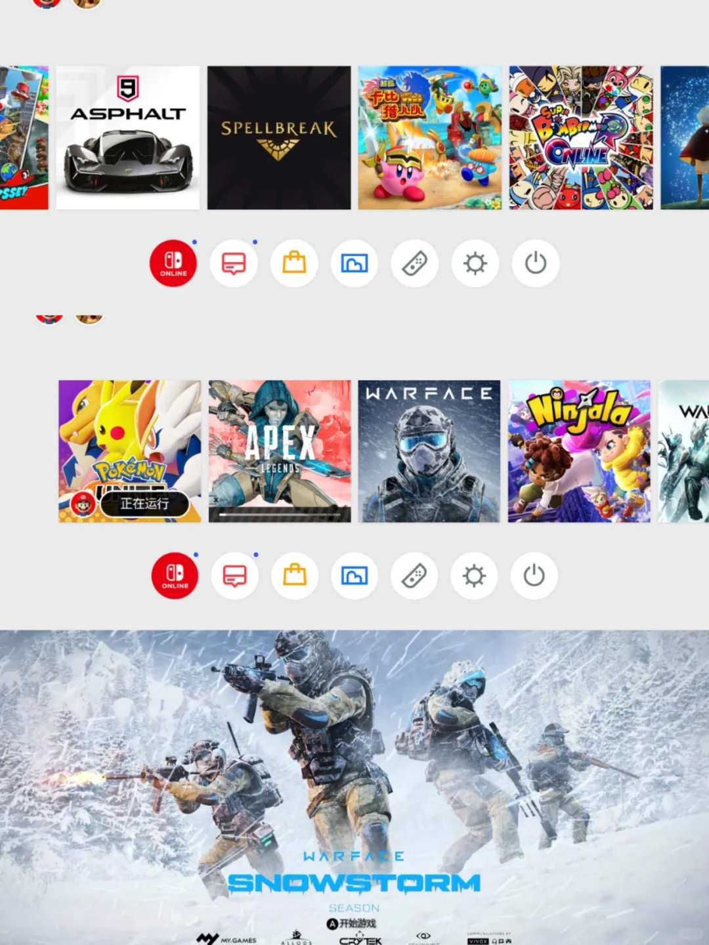Open Nintendo eShop bag icon in the upper row
This screenshot has width=709, height=945.
point(294,263)
